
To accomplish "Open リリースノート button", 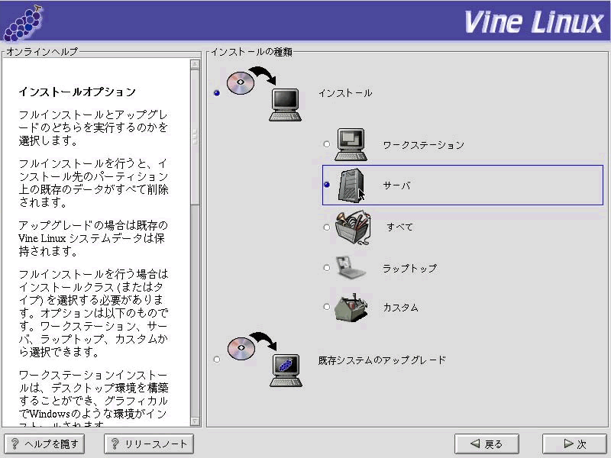I will tap(149, 444).
